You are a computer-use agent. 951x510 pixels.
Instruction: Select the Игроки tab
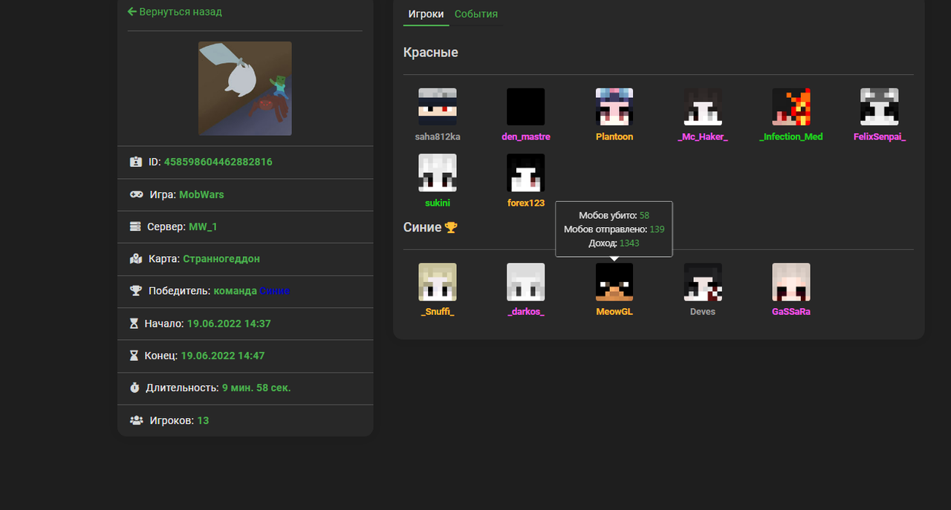coord(426,14)
